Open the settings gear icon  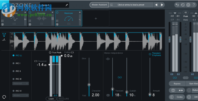click(188, 5)
